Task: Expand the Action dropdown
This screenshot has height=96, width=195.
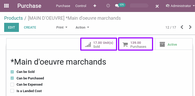Action: [82, 28]
